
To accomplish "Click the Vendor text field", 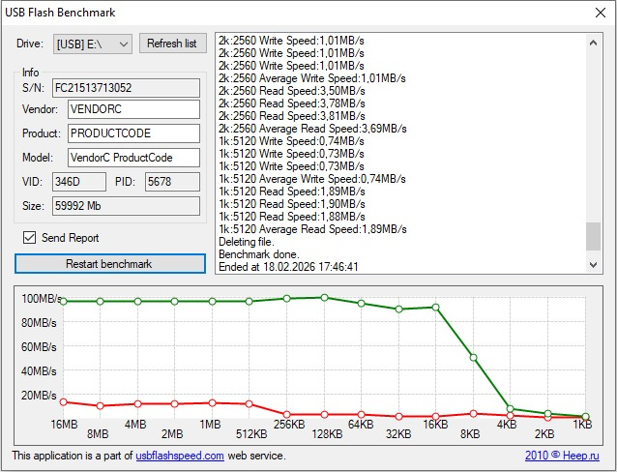I will pos(133,109).
